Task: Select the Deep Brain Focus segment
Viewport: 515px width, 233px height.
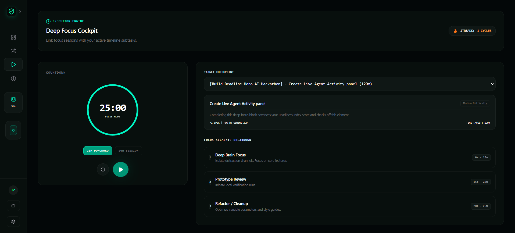Action: [x=350, y=157]
